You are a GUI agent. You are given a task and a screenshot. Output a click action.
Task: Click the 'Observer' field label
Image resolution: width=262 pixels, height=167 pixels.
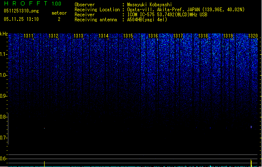(85, 5)
